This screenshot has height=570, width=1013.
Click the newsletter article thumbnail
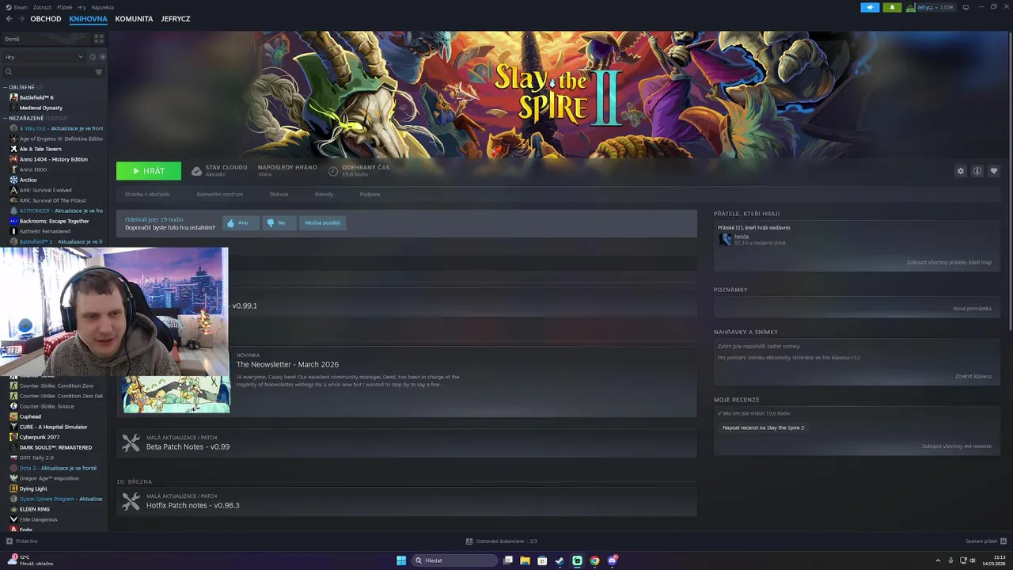(x=176, y=393)
